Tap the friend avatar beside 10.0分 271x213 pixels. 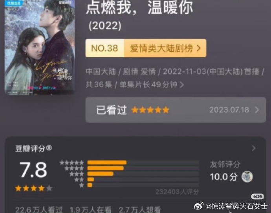[x=247, y=177]
